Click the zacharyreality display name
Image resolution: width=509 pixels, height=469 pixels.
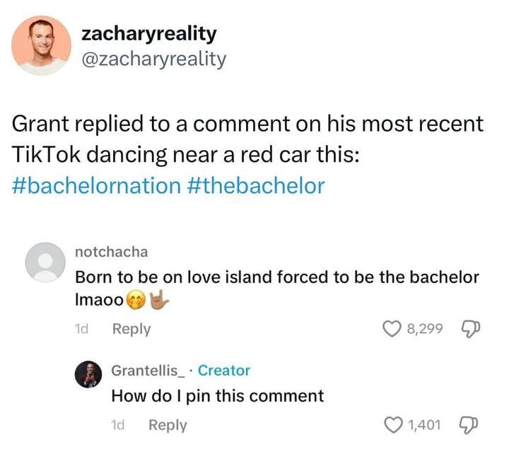pyautogui.click(x=149, y=34)
